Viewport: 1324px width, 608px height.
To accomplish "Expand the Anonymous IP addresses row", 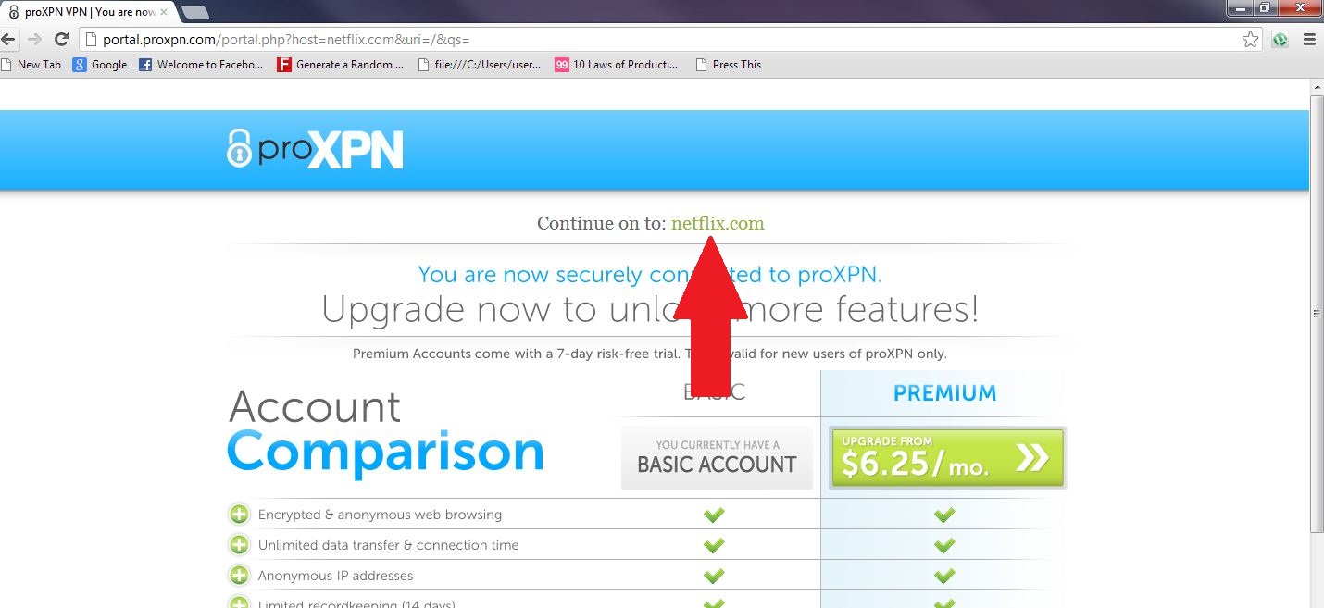I will (x=239, y=576).
